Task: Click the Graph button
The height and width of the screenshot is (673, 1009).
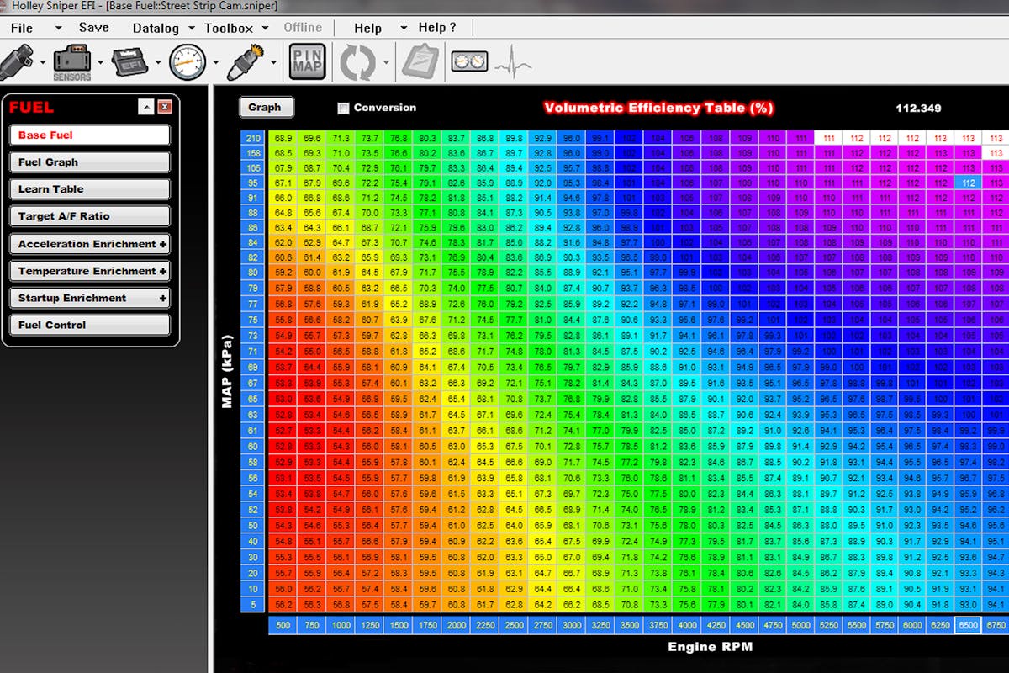Action: pyautogui.click(x=265, y=107)
